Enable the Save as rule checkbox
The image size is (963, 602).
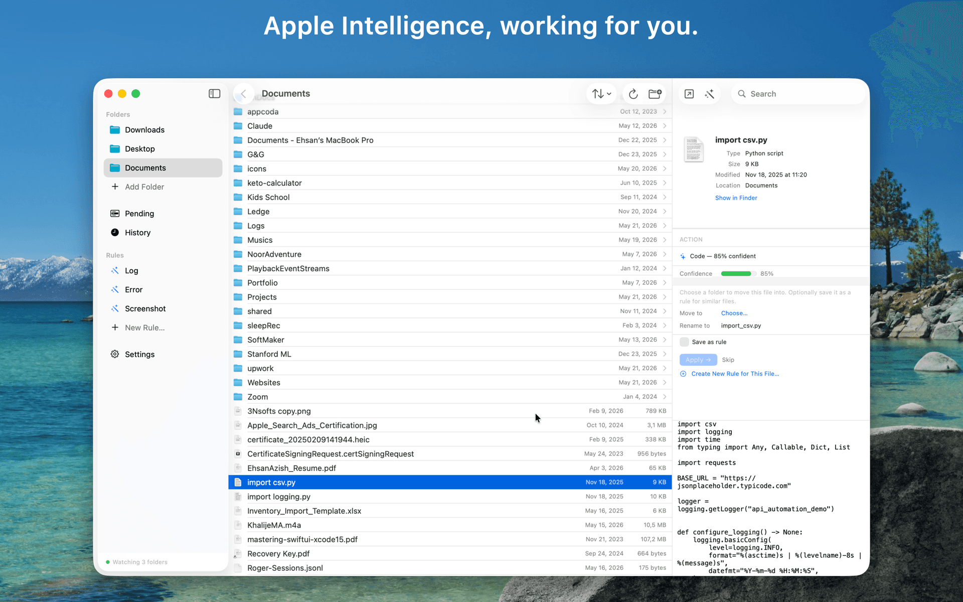[684, 342]
